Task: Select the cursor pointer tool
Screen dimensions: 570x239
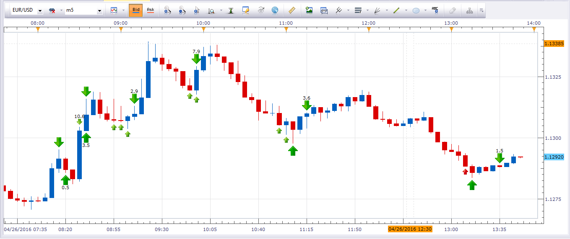Action: coord(196,10)
